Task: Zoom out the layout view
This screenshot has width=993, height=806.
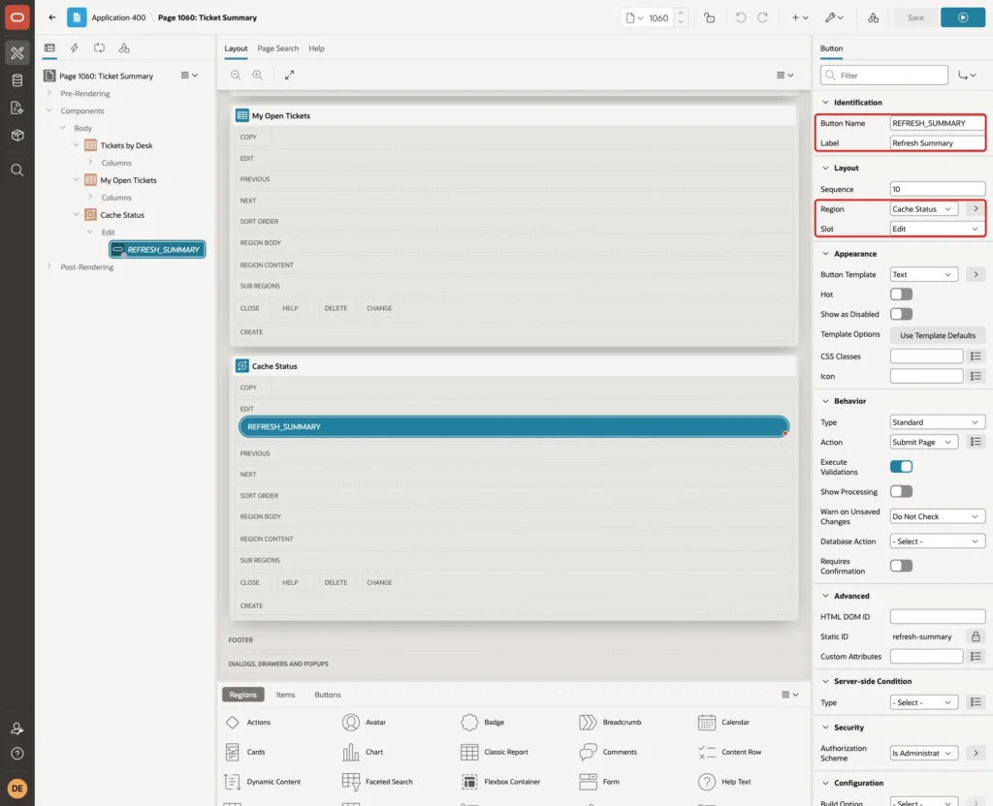Action: point(236,75)
